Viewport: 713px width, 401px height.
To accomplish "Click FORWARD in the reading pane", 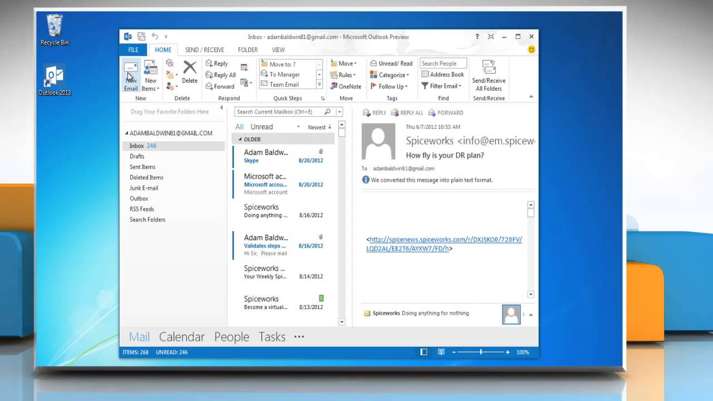I will pyautogui.click(x=446, y=113).
